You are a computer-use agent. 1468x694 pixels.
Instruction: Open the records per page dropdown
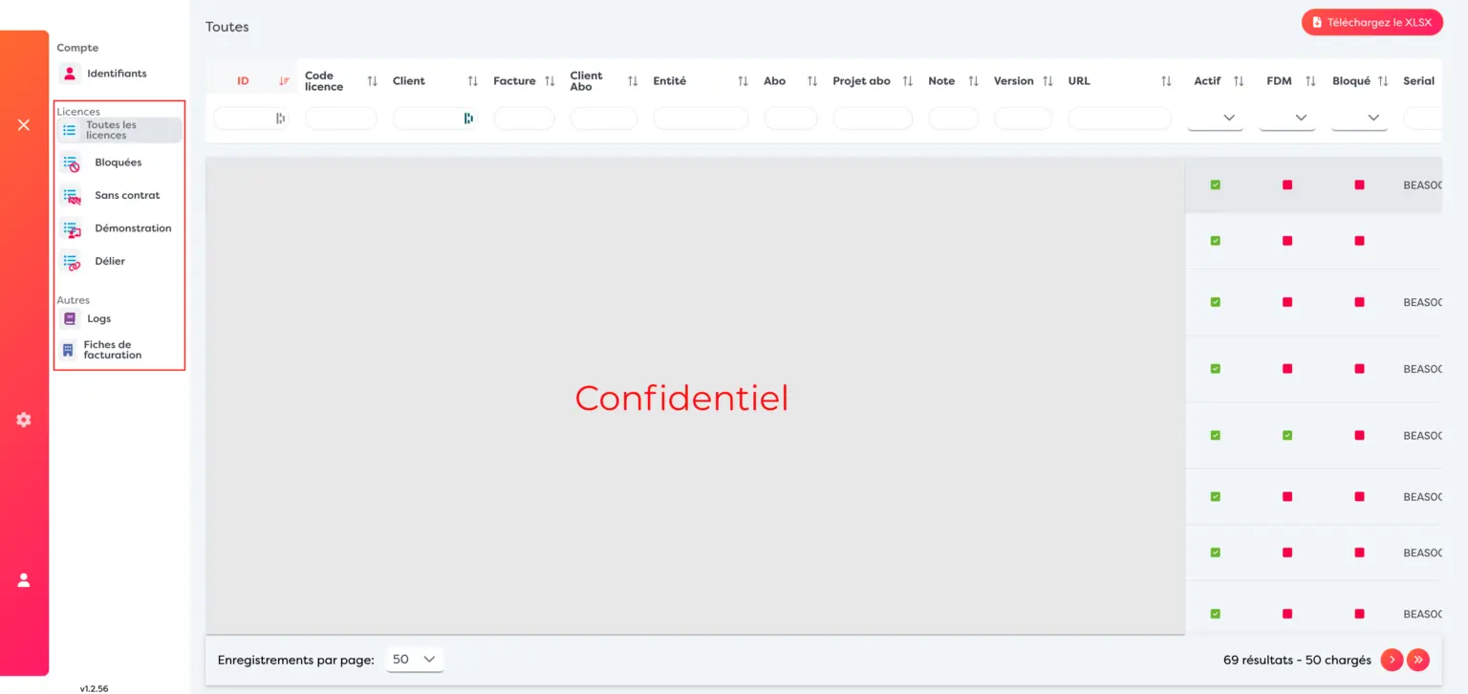point(415,660)
